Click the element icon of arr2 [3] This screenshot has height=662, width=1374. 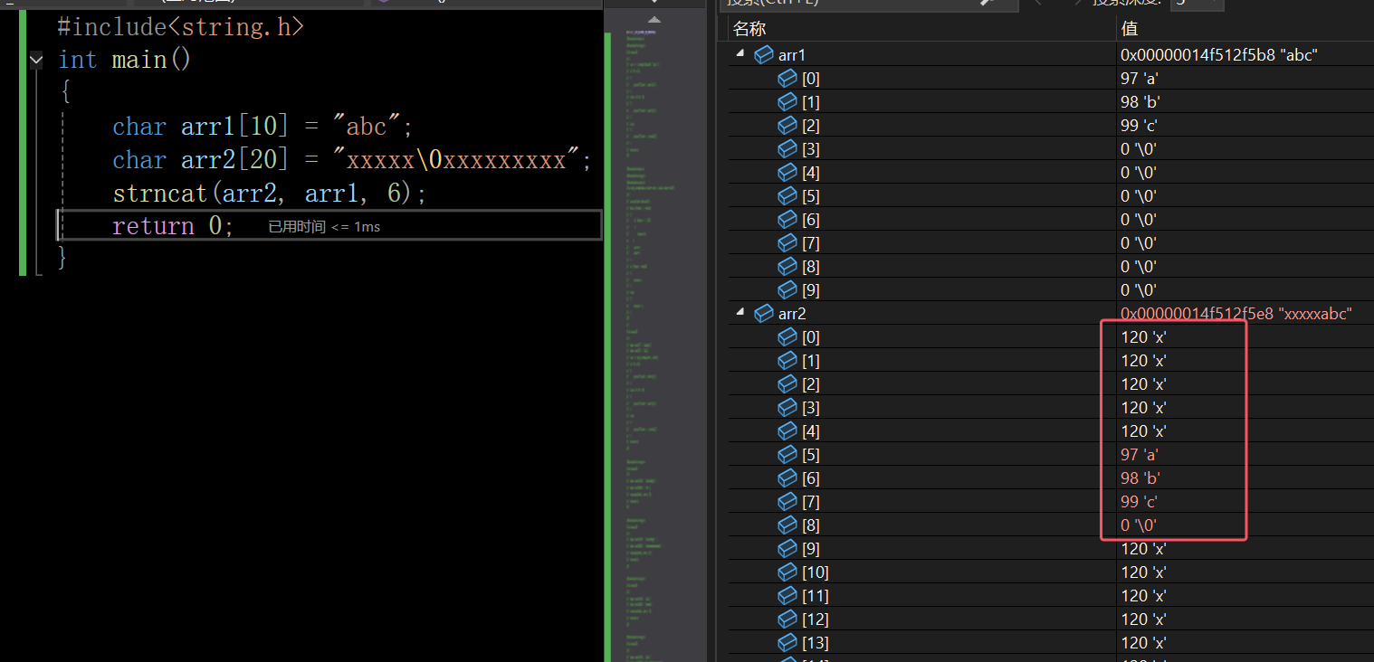(787, 408)
